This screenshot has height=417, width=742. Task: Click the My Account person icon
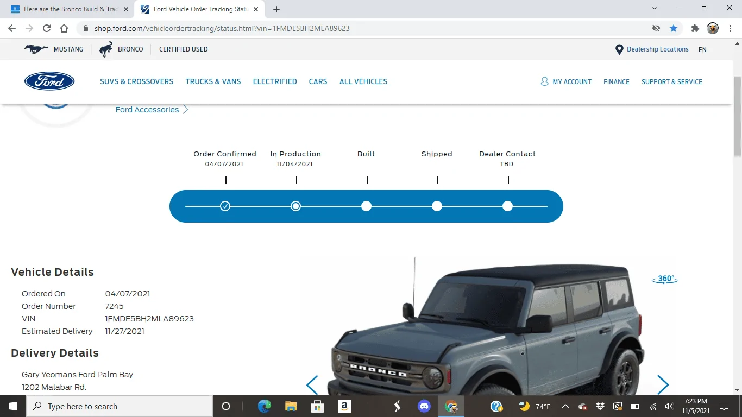tap(544, 81)
